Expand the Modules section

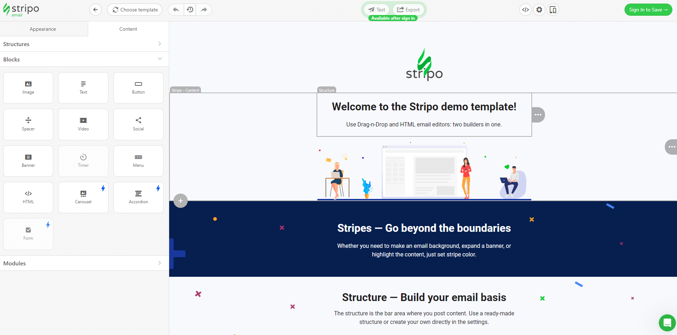[84, 263]
